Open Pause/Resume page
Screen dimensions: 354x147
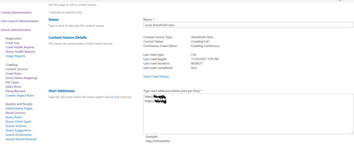point(16,91)
